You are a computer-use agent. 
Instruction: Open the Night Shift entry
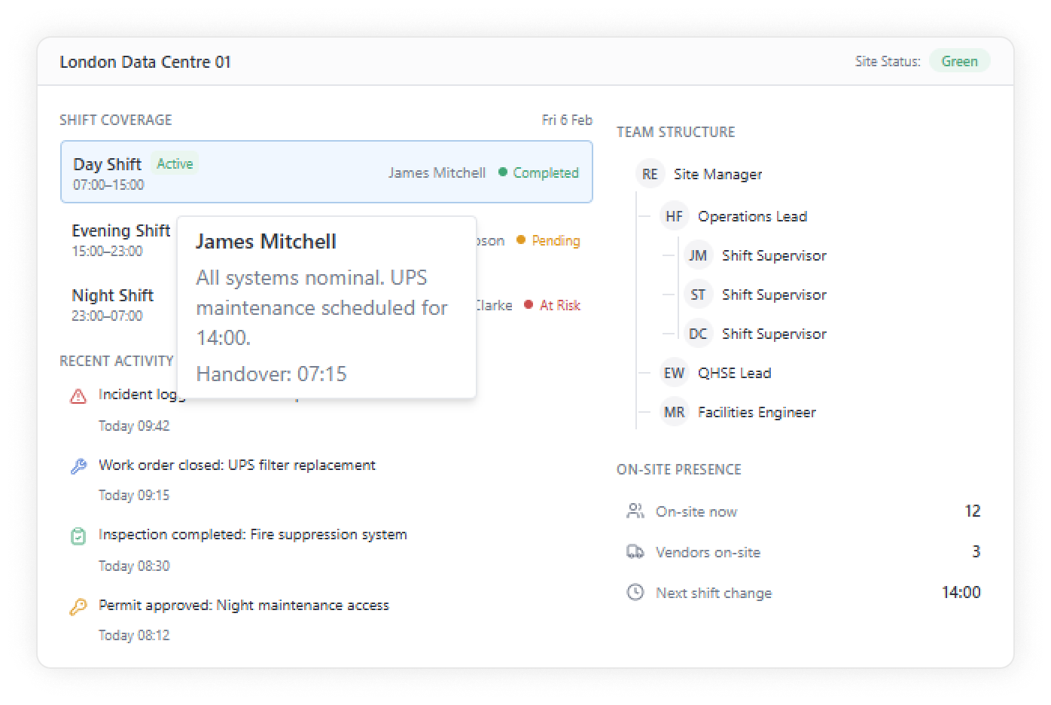pyautogui.click(x=113, y=304)
